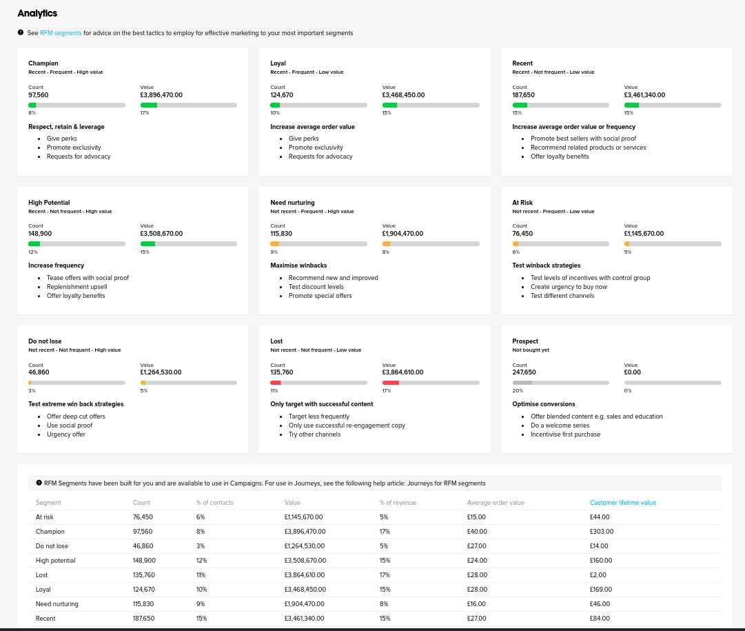Click the help icon before "See RFM segments"
Viewport: 745px width, 631px height.
click(x=21, y=32)
